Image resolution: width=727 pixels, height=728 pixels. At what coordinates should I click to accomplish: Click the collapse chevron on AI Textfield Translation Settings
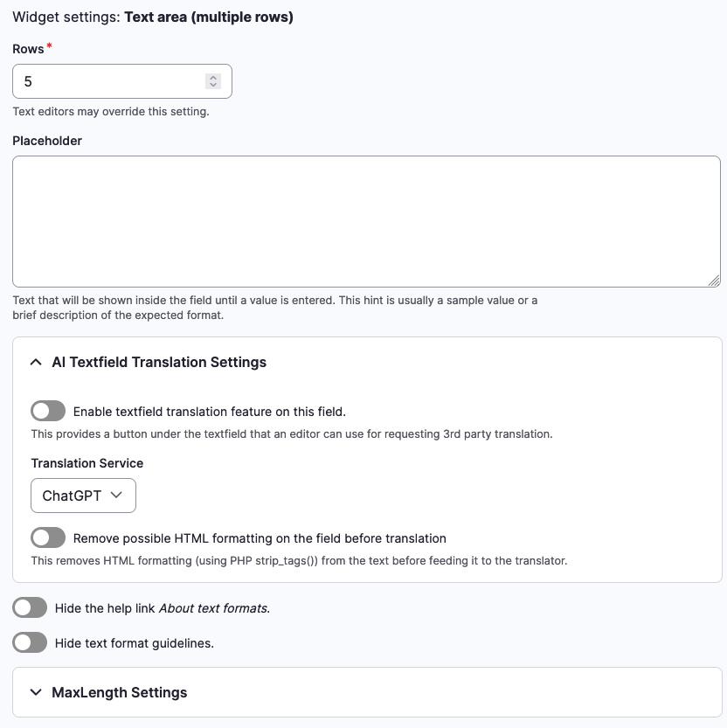[x=35, y=362]
